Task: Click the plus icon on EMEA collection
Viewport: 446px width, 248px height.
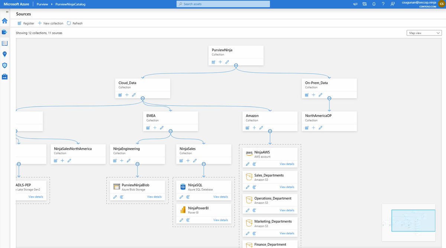Action: 155,128
